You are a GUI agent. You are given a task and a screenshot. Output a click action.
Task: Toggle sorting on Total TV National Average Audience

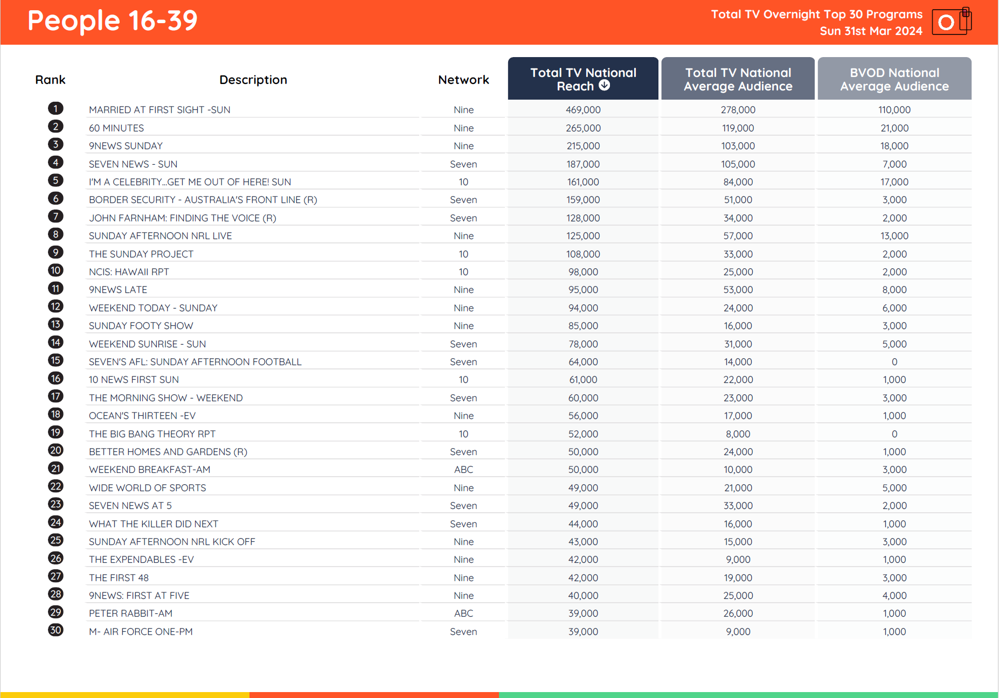click(737, 79)
